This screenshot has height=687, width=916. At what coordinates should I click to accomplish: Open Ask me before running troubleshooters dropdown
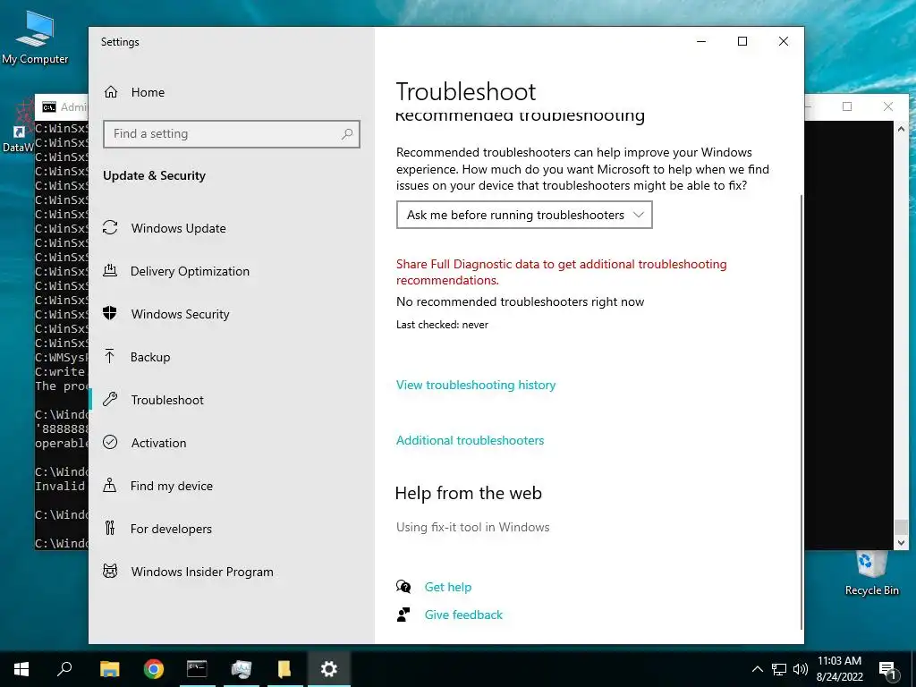coord(524,215)
